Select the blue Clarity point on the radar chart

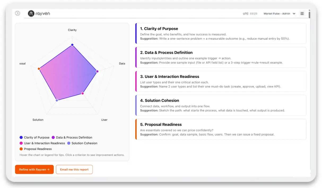coord(72,45)
